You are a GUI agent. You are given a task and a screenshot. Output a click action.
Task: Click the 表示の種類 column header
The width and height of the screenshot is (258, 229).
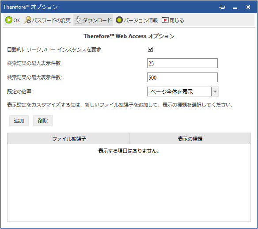[190, 139]
